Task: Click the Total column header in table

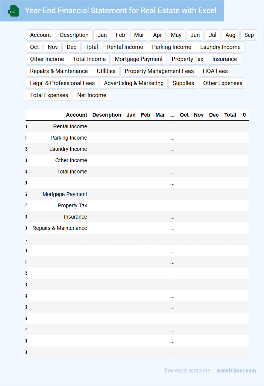Action: click(x=230, y=115)
